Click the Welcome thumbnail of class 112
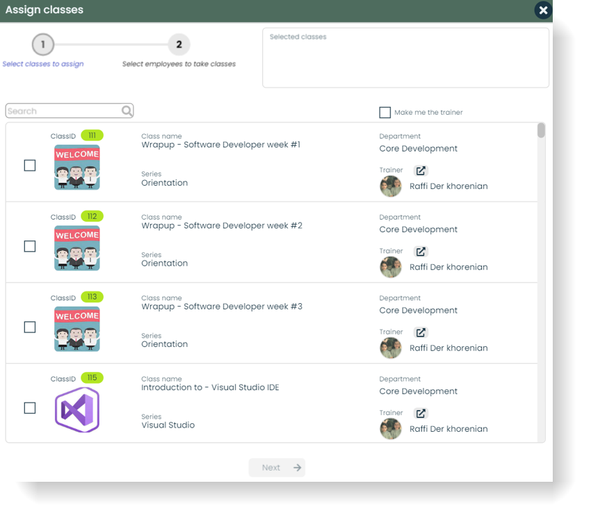Screen dimensions: 591x520 77,248
